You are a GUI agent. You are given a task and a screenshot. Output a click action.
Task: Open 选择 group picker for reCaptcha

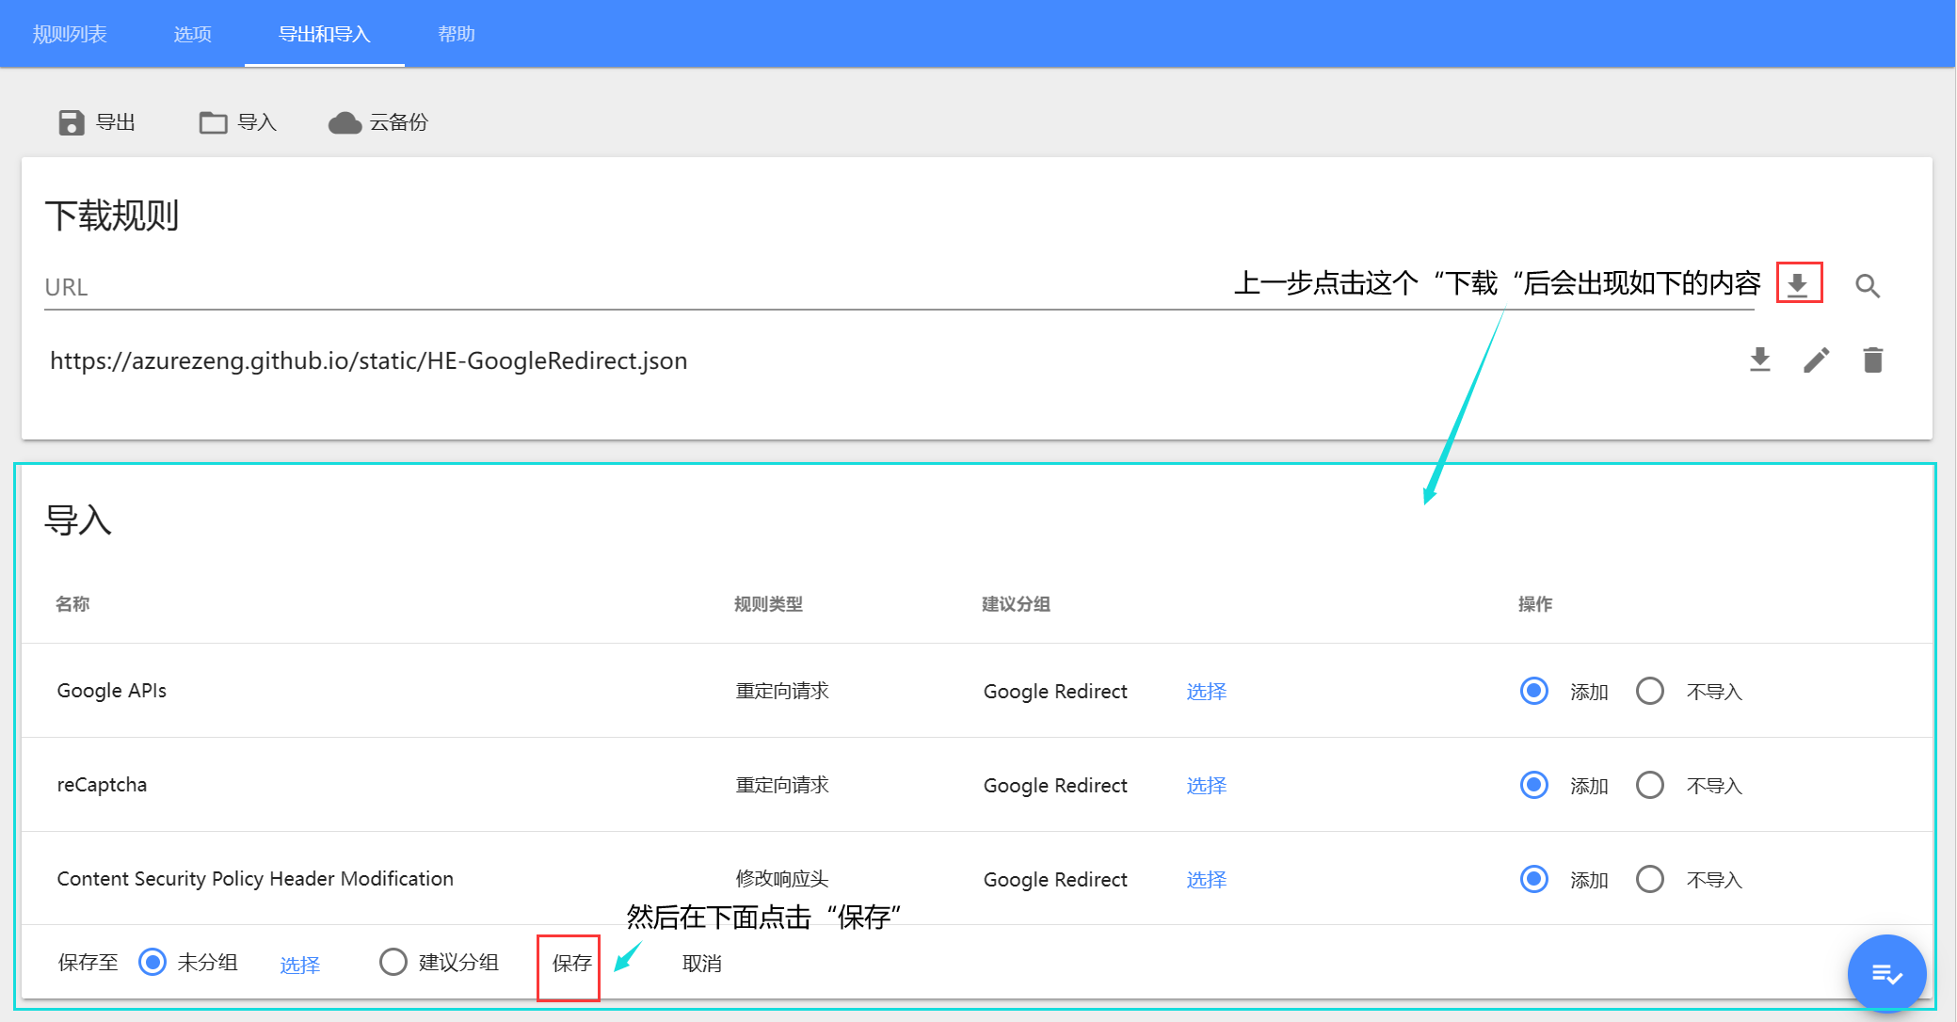click(1206, 786)
